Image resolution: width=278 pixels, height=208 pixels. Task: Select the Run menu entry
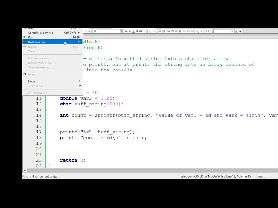[x=52, y=37]
